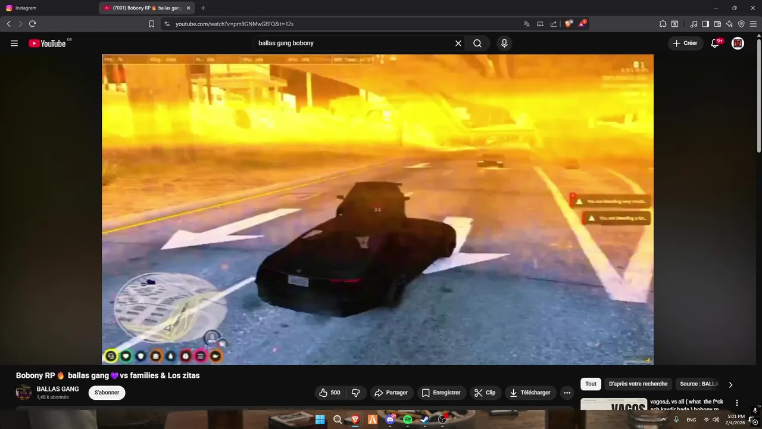Open options menu for the vagos video

click(737, 403)
